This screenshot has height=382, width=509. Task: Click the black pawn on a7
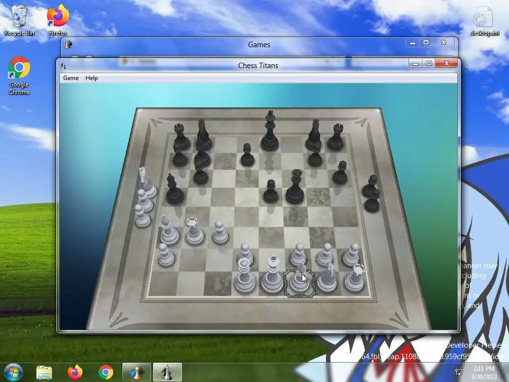[179, 158]
